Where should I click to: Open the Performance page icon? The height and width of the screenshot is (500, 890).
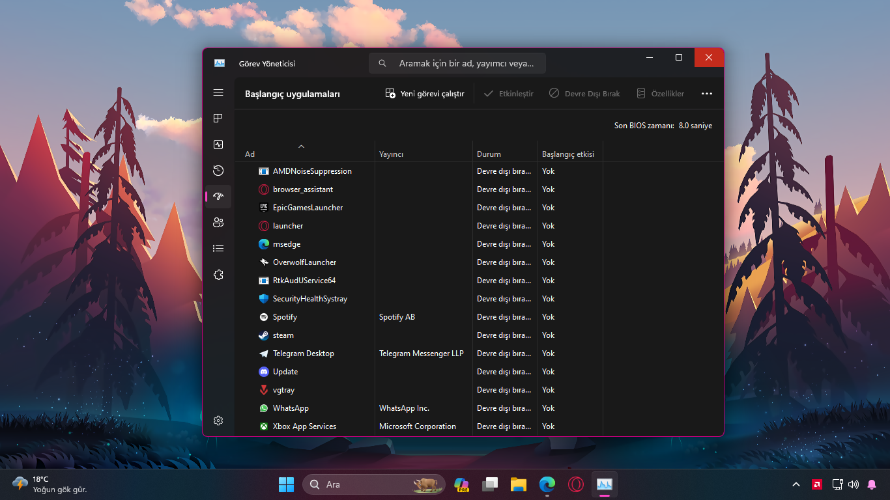(218, 145)
